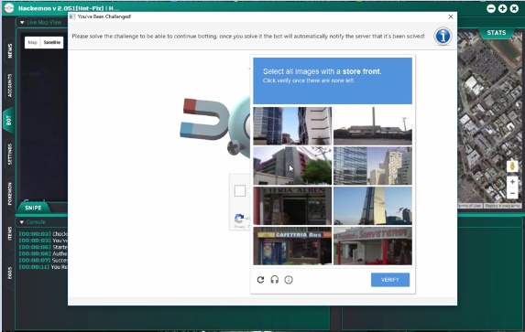
Task: Minimize the Hackemon window
Action: pos(491,8)
